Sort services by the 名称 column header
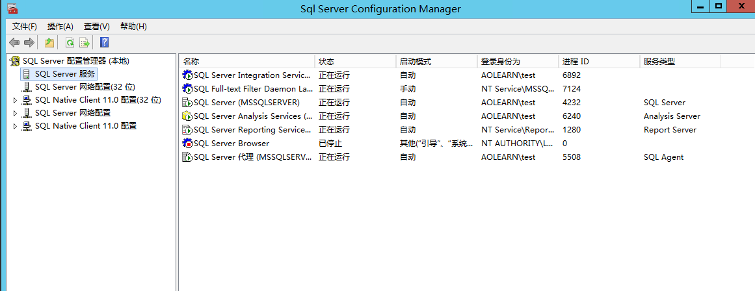 [247, 62]
